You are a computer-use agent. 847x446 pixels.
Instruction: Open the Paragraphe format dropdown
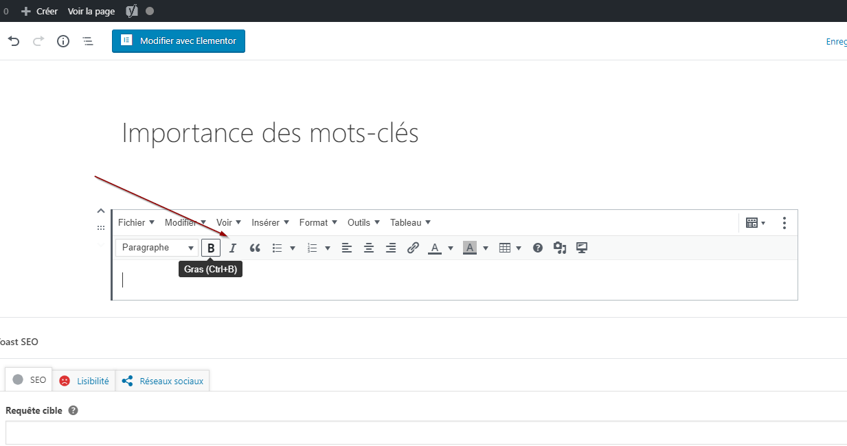157,248
